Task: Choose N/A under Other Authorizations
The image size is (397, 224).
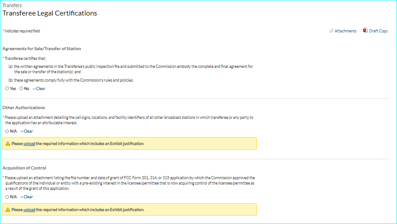Action: pyautogui.click(x=7, y=131)
